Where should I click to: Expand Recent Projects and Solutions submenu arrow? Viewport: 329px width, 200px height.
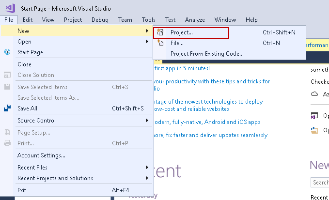pos(147,178)
